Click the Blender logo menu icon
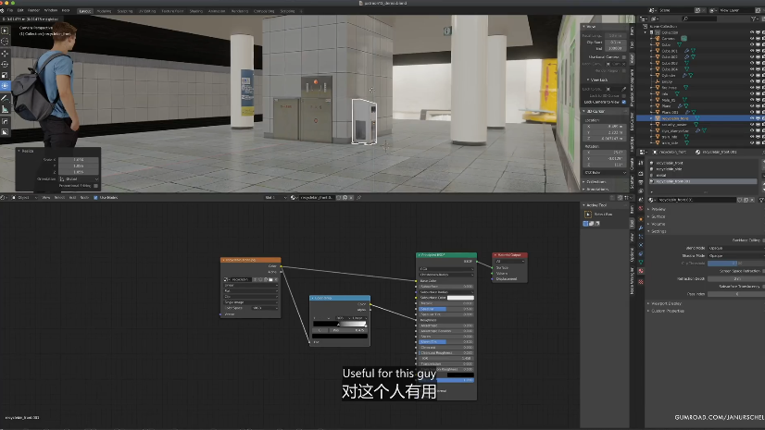The height and width of the screenshot is (430, 765). (x=3, y=11)
